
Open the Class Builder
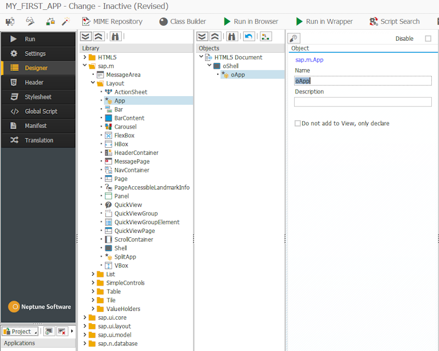pos(183,21)
